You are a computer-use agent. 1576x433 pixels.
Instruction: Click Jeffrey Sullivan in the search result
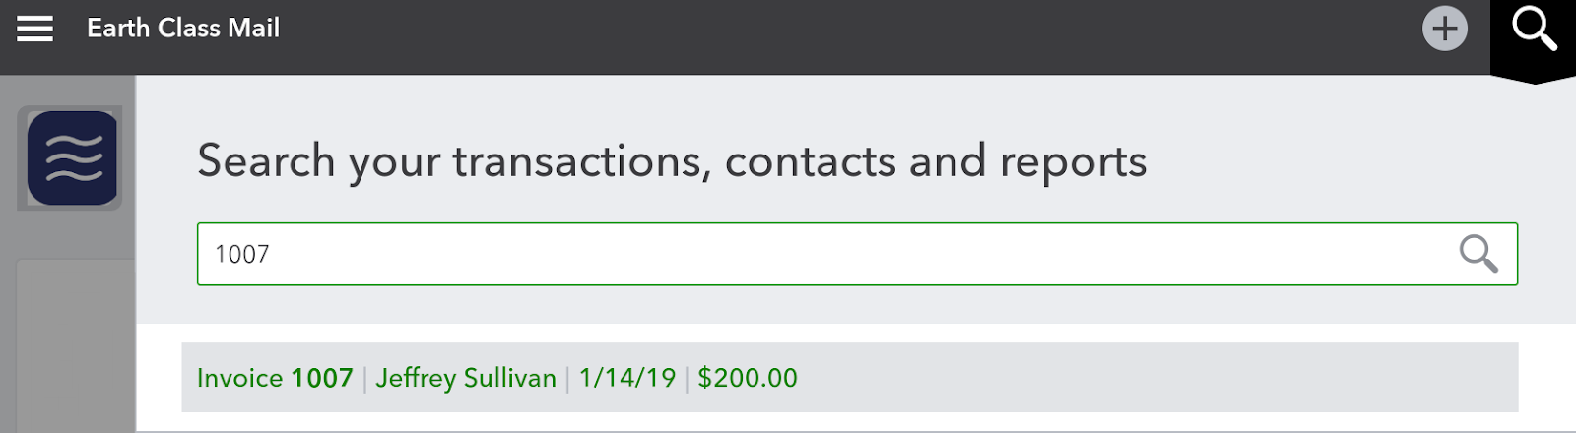466,379
